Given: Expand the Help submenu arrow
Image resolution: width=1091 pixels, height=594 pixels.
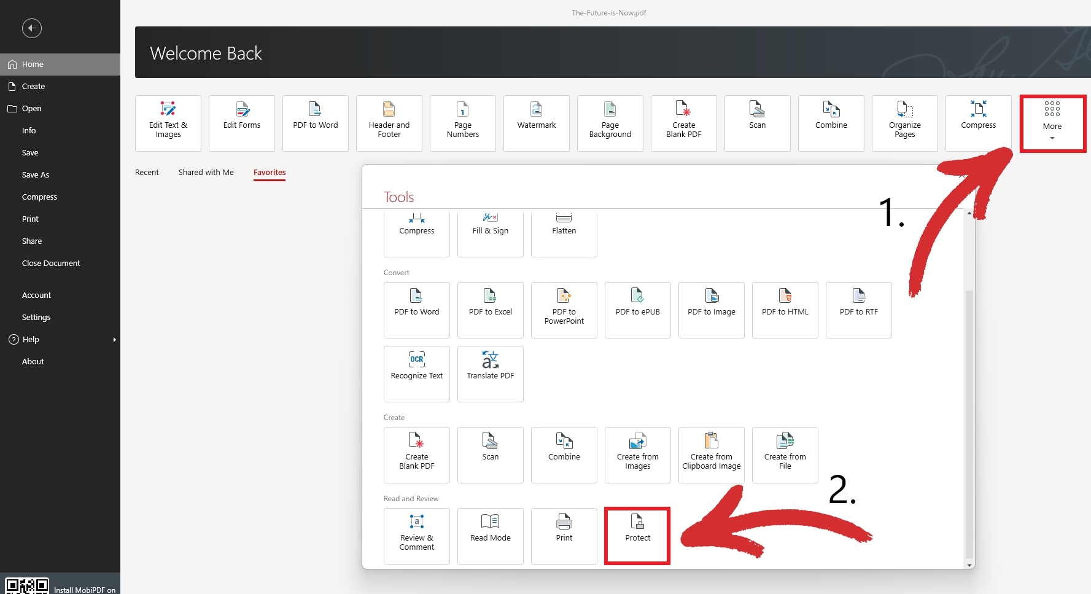Looking at the screenshot, I should tap(114, 340).
